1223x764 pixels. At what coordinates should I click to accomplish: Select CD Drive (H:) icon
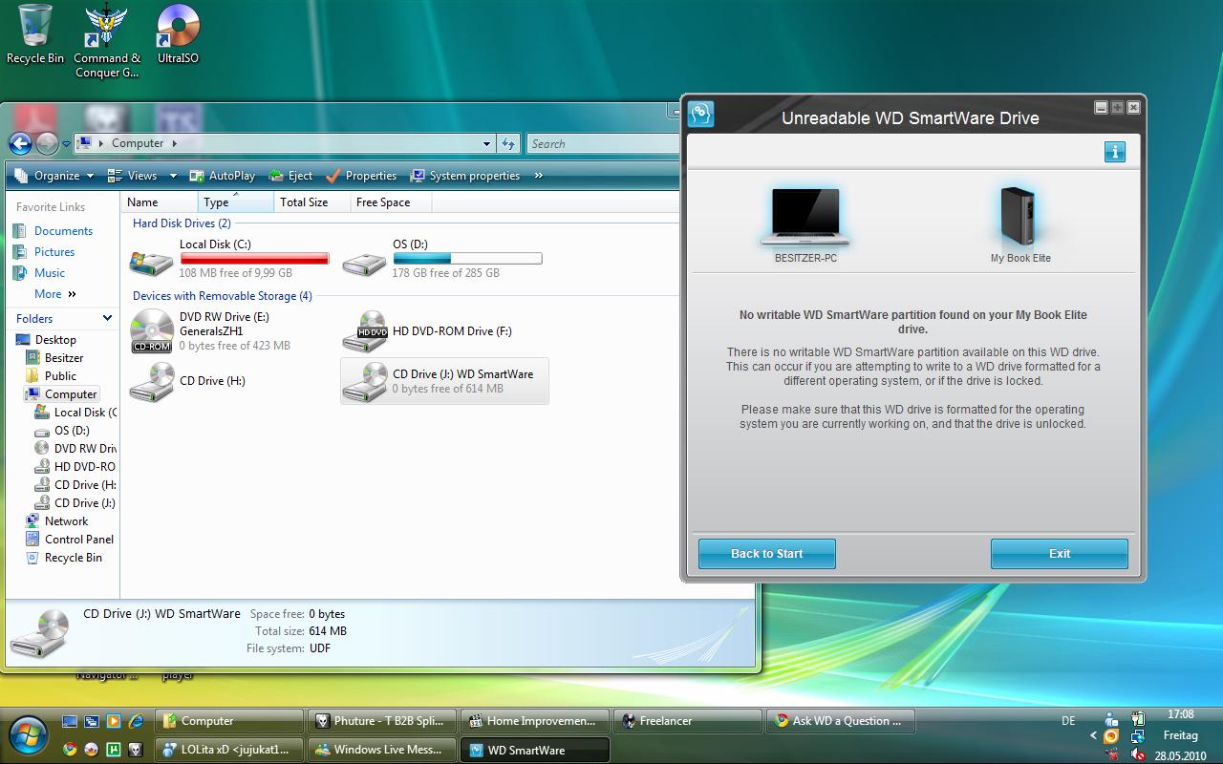[151, 381]
